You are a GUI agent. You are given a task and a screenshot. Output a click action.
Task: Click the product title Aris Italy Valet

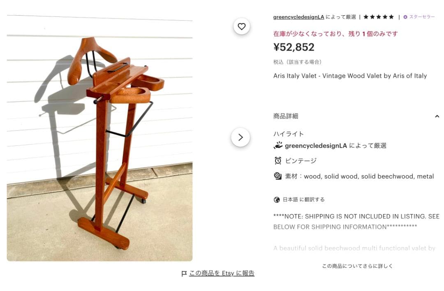(x=350, y=76)
